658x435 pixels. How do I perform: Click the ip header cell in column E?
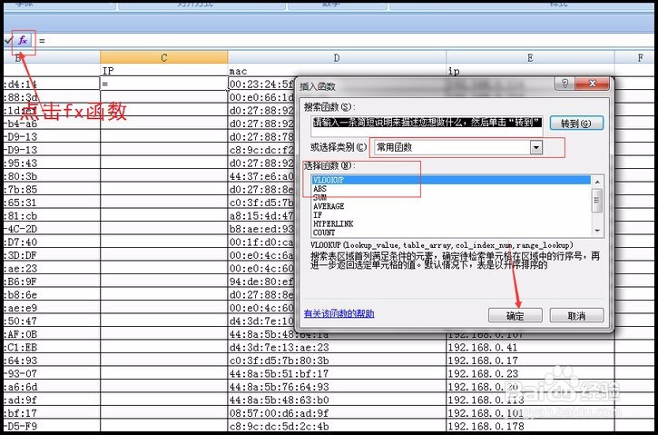(x=530, y=71)
